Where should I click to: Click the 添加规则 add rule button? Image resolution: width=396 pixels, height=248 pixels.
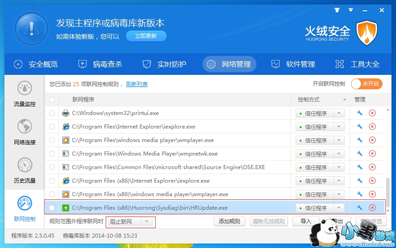click(x=229, y=221)
